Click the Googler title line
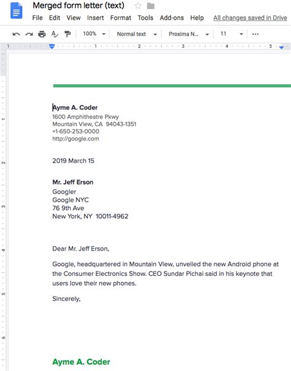This screenshot has height=371, width=291. click(x=64, y=192)
